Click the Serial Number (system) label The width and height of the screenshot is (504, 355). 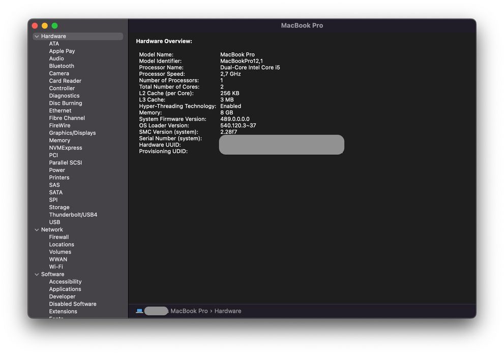pyautogui.click(x=170, y=138)
